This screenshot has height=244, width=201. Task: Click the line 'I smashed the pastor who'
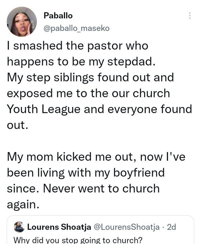[77, 46]
